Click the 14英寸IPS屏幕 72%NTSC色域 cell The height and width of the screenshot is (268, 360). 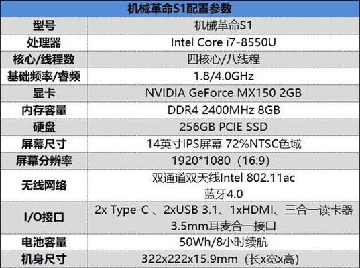point(224,144)
